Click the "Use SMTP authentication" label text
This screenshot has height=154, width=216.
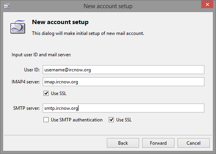click(77, 120)
